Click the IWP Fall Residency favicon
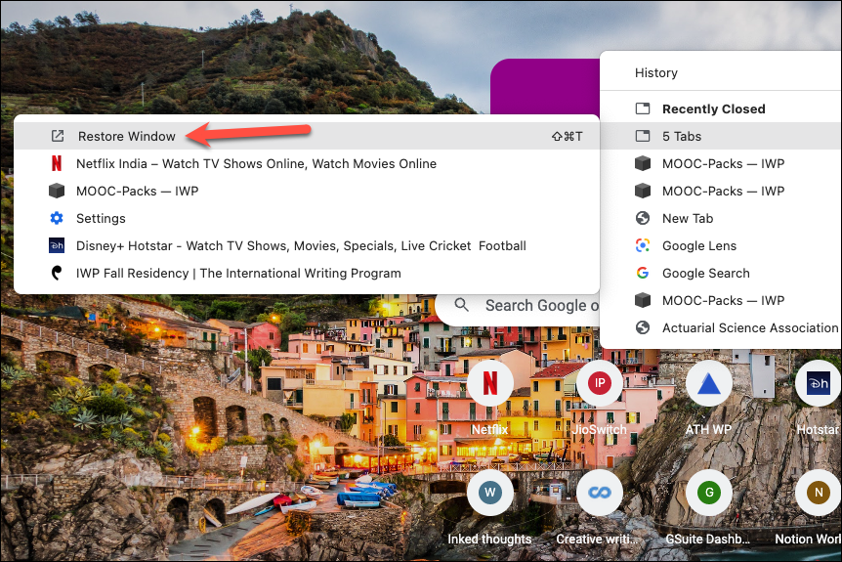The height and width of the screenshot is (562, 842). coord(57,273)
